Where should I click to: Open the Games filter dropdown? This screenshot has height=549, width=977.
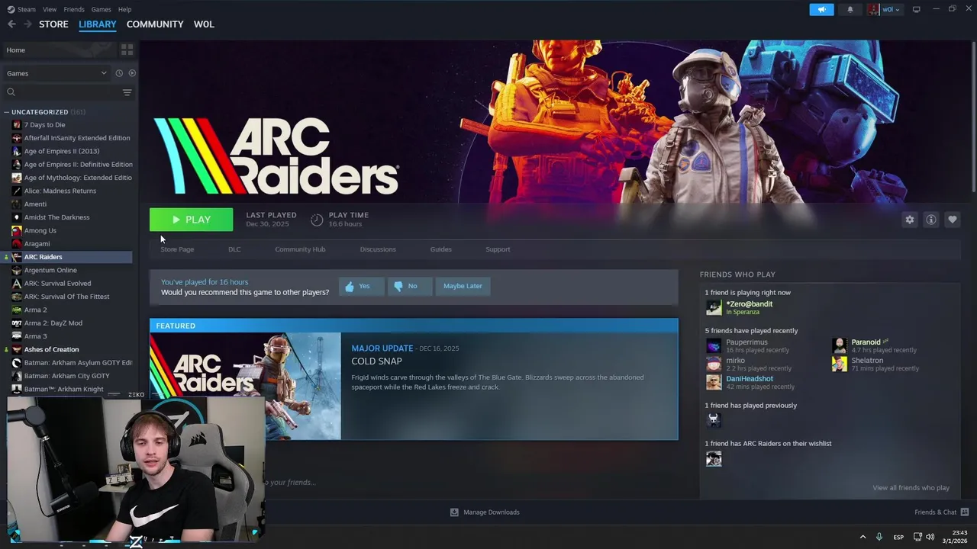(x=56, y=73)
